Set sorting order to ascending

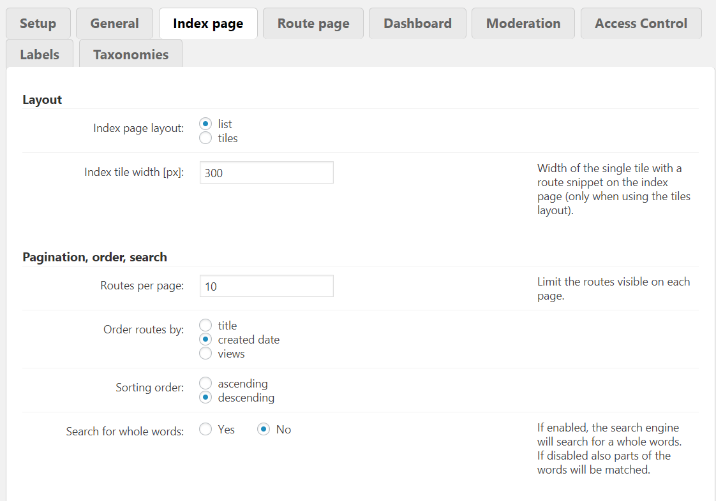pyautogui.click(x=205, y=384)
